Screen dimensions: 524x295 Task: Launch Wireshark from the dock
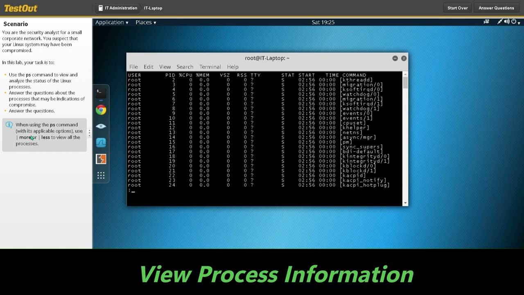tap(101, 143)
